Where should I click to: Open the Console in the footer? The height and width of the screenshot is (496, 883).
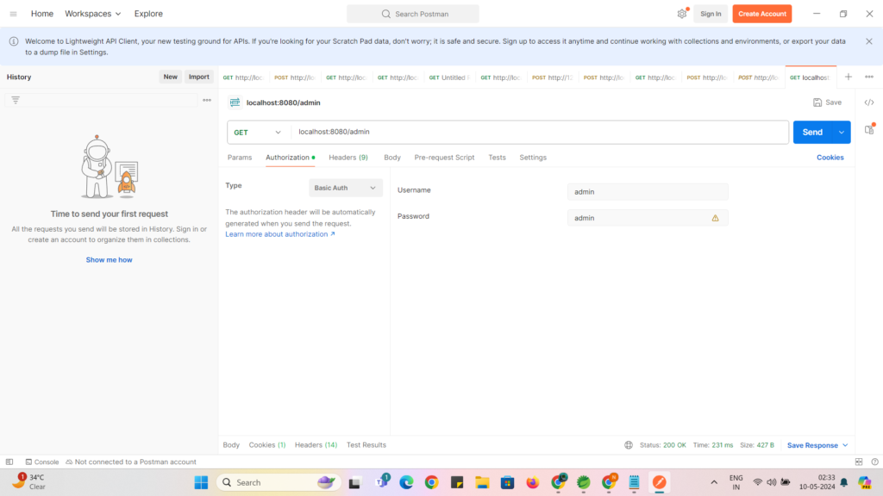[x=41, y=462]
